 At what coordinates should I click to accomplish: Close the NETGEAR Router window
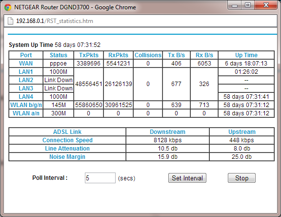(266, 5)
